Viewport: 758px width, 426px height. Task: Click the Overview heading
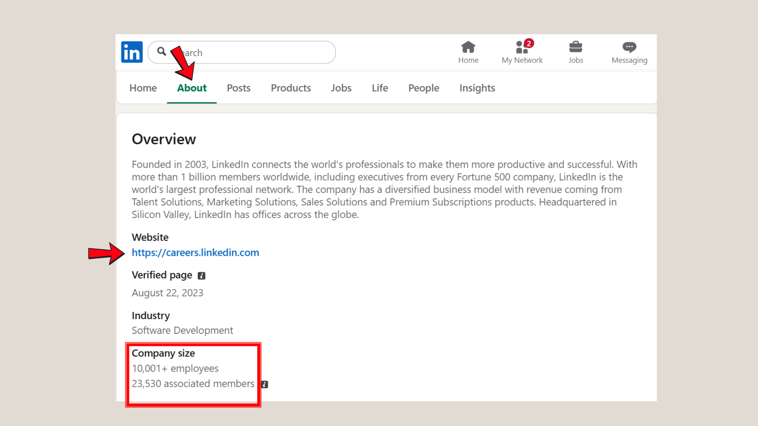[x=164, y=139]
